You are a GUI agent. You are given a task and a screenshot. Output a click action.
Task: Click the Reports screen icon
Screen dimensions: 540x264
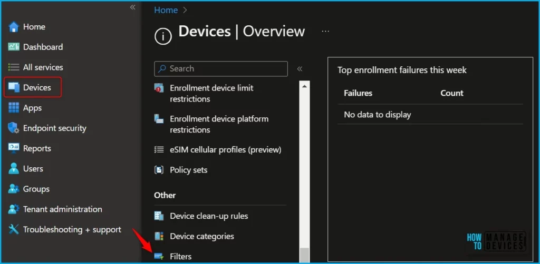(x=13, y=148)
